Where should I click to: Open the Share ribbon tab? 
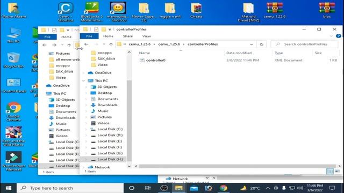click(x=128, y=36)
